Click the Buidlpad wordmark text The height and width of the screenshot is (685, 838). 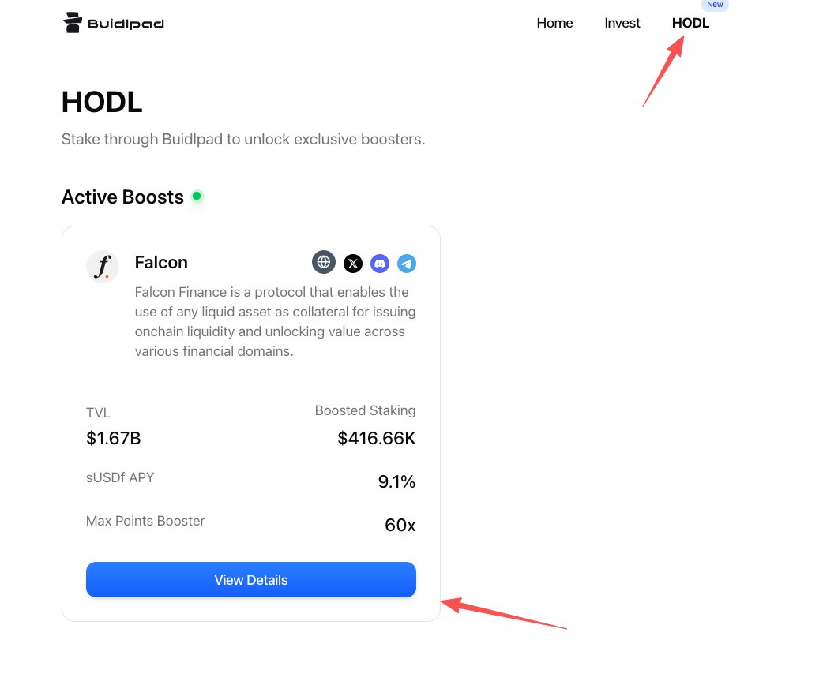126,24
